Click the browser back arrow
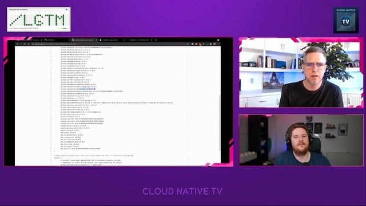This screenshot has width=366, height=206. (17, 44)
